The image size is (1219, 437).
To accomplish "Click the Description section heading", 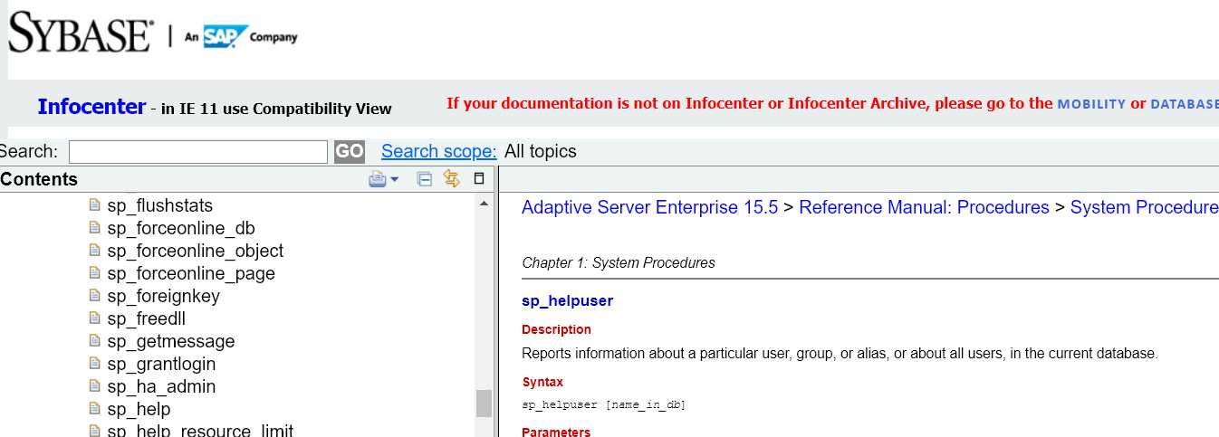I will [556, 329].
